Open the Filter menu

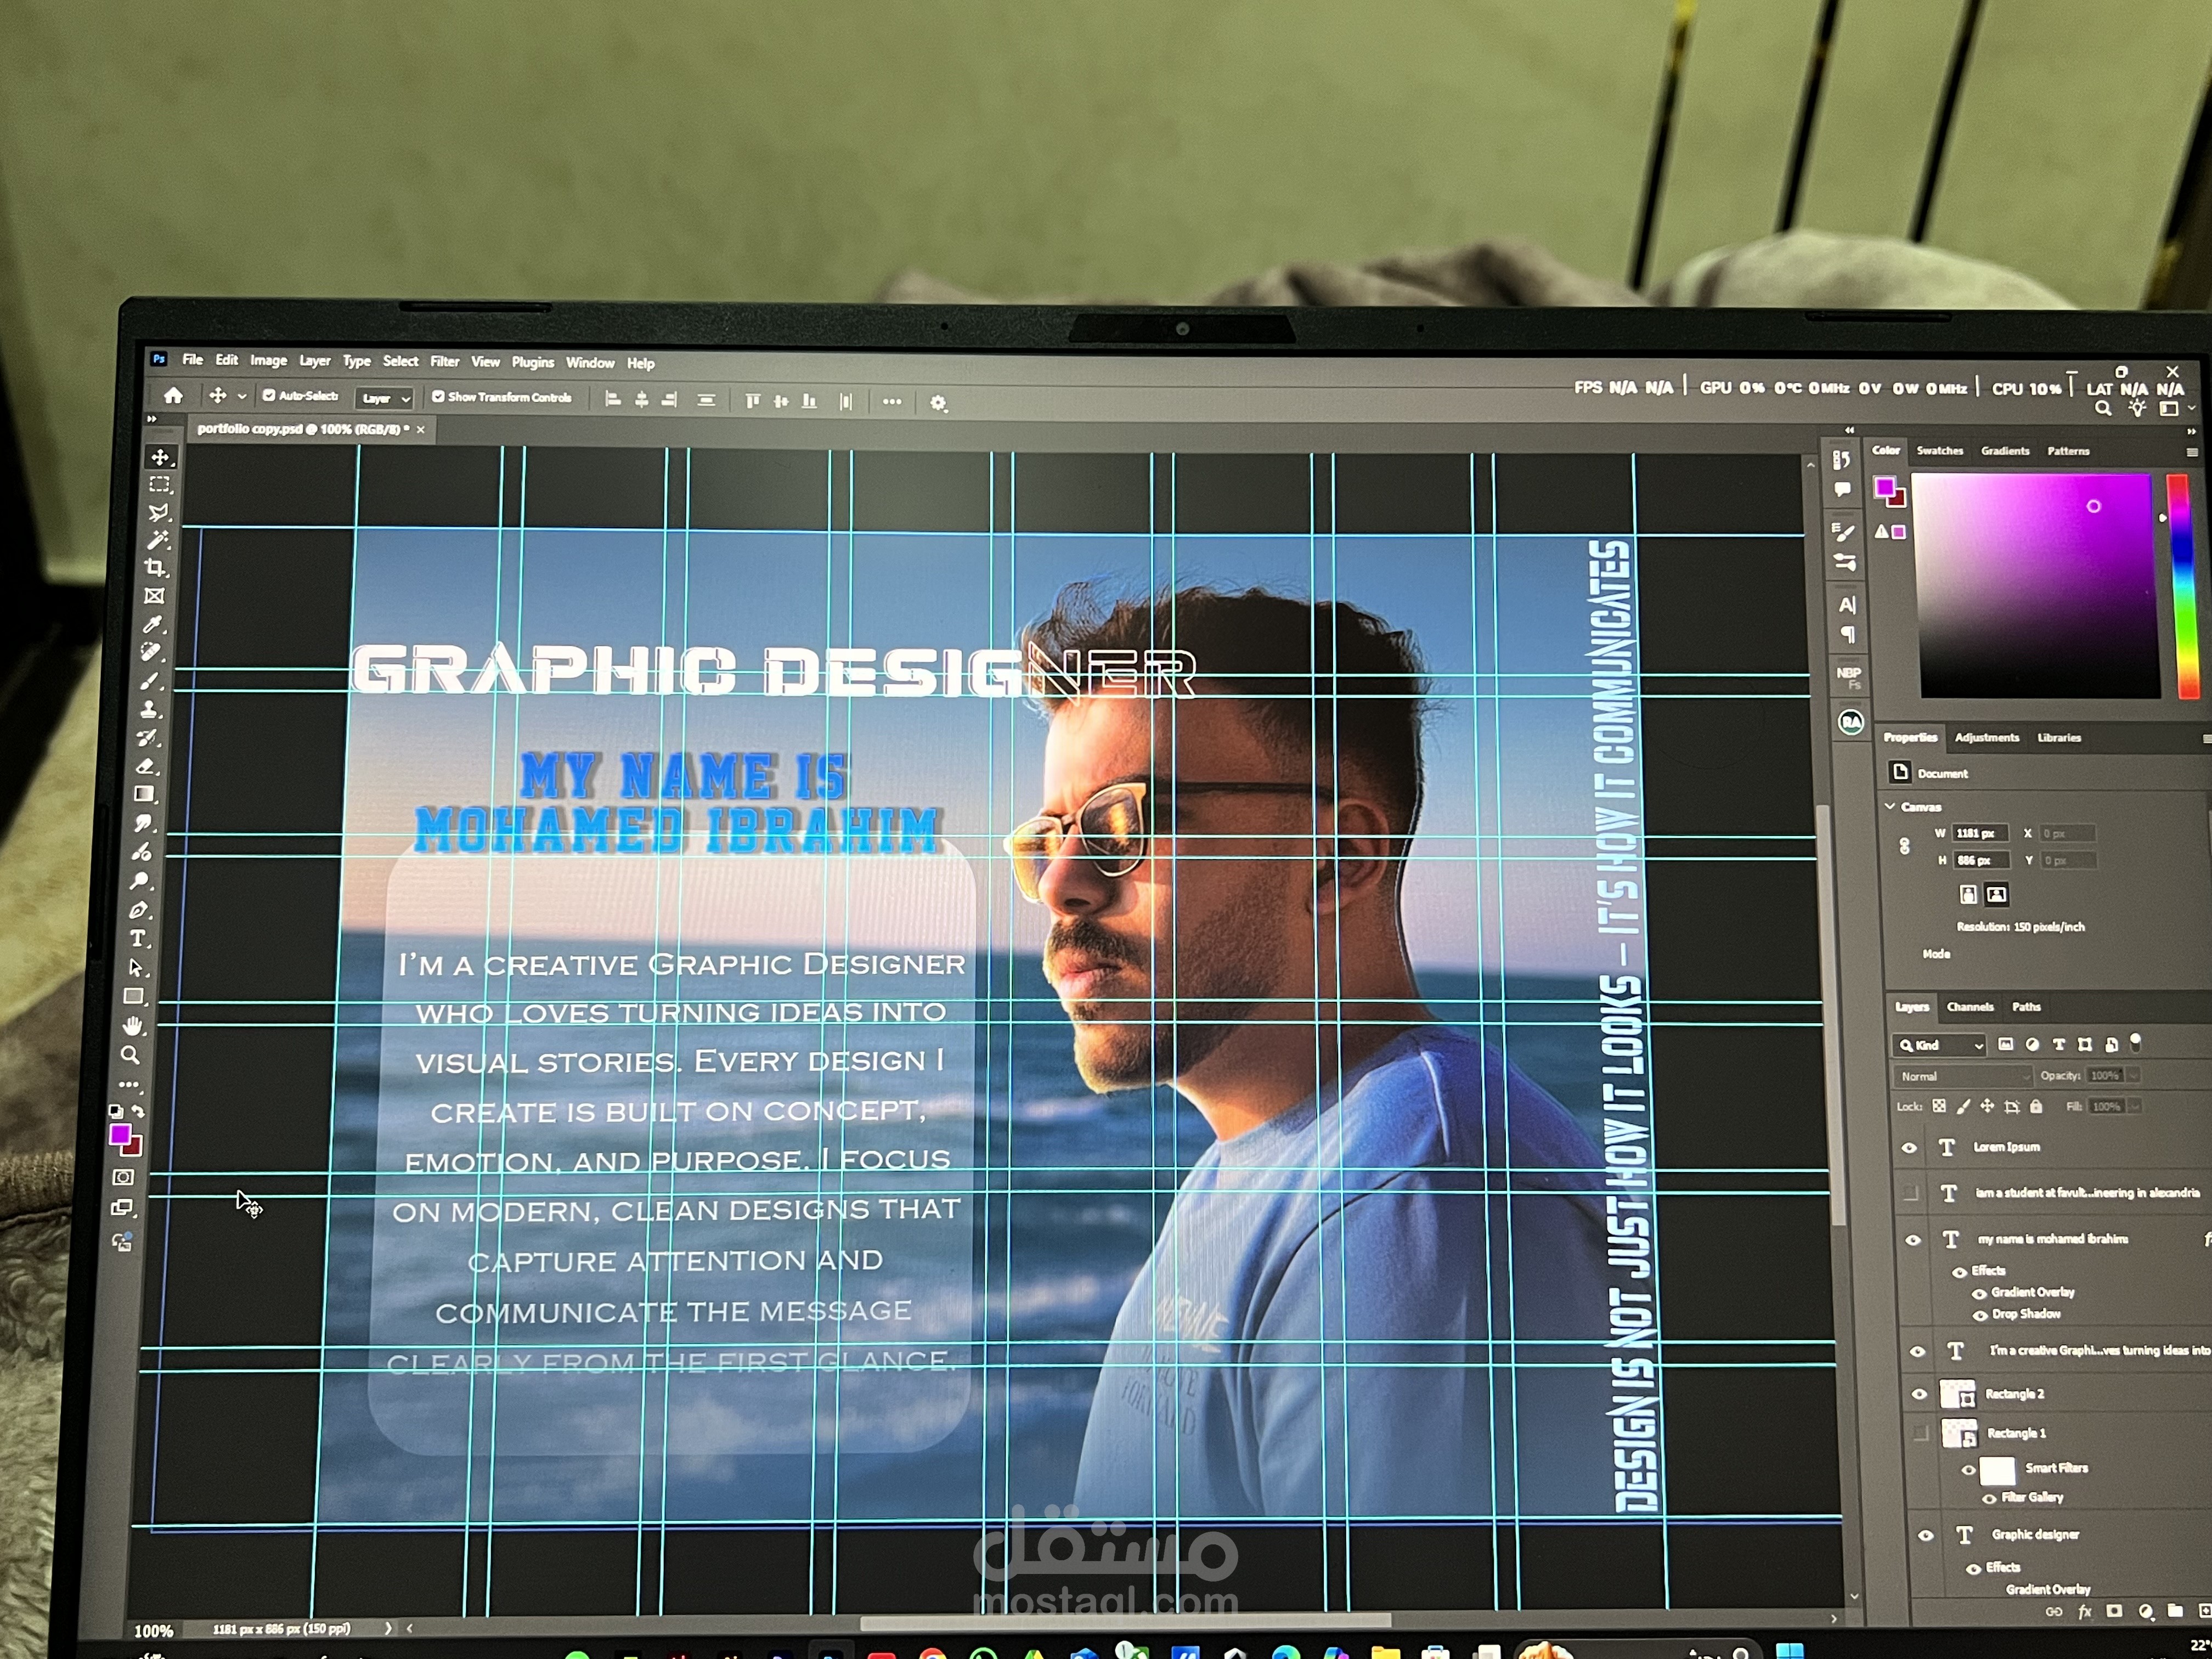[x=444, y=362]
